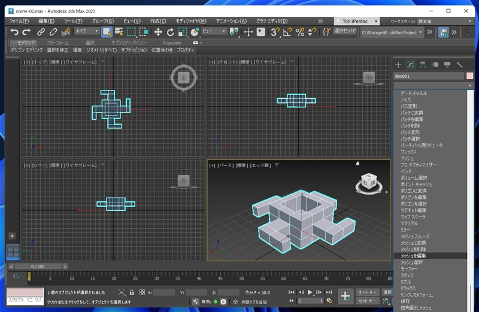
Task: Click the サブディビジョン ribbon panel button
Action: tap(134, 50)
